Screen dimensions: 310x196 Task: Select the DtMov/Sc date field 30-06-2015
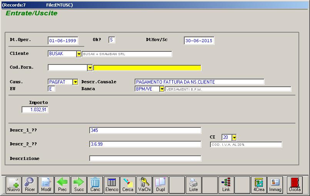(x=199, y=41)
